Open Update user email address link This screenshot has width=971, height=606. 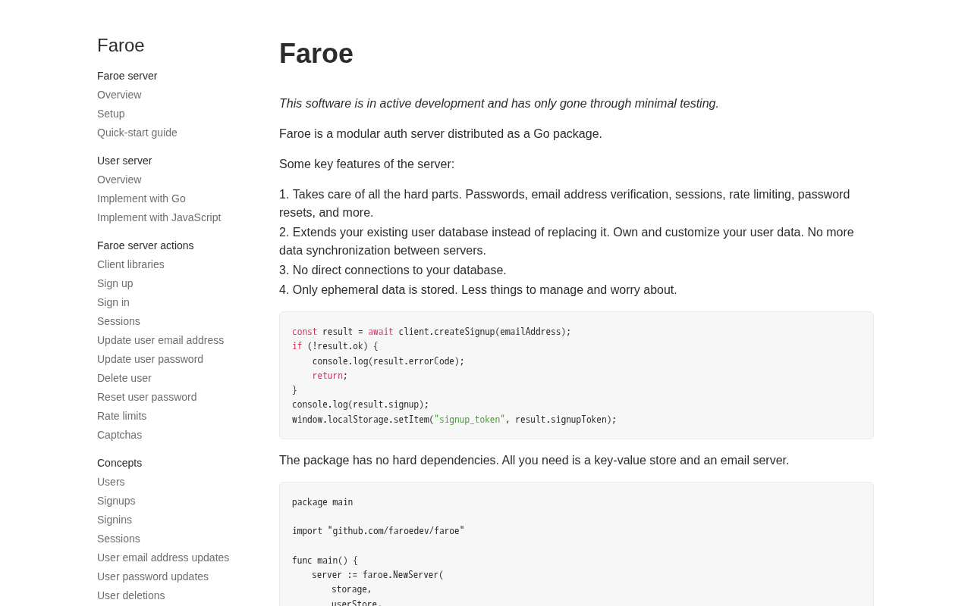[161, 340]
